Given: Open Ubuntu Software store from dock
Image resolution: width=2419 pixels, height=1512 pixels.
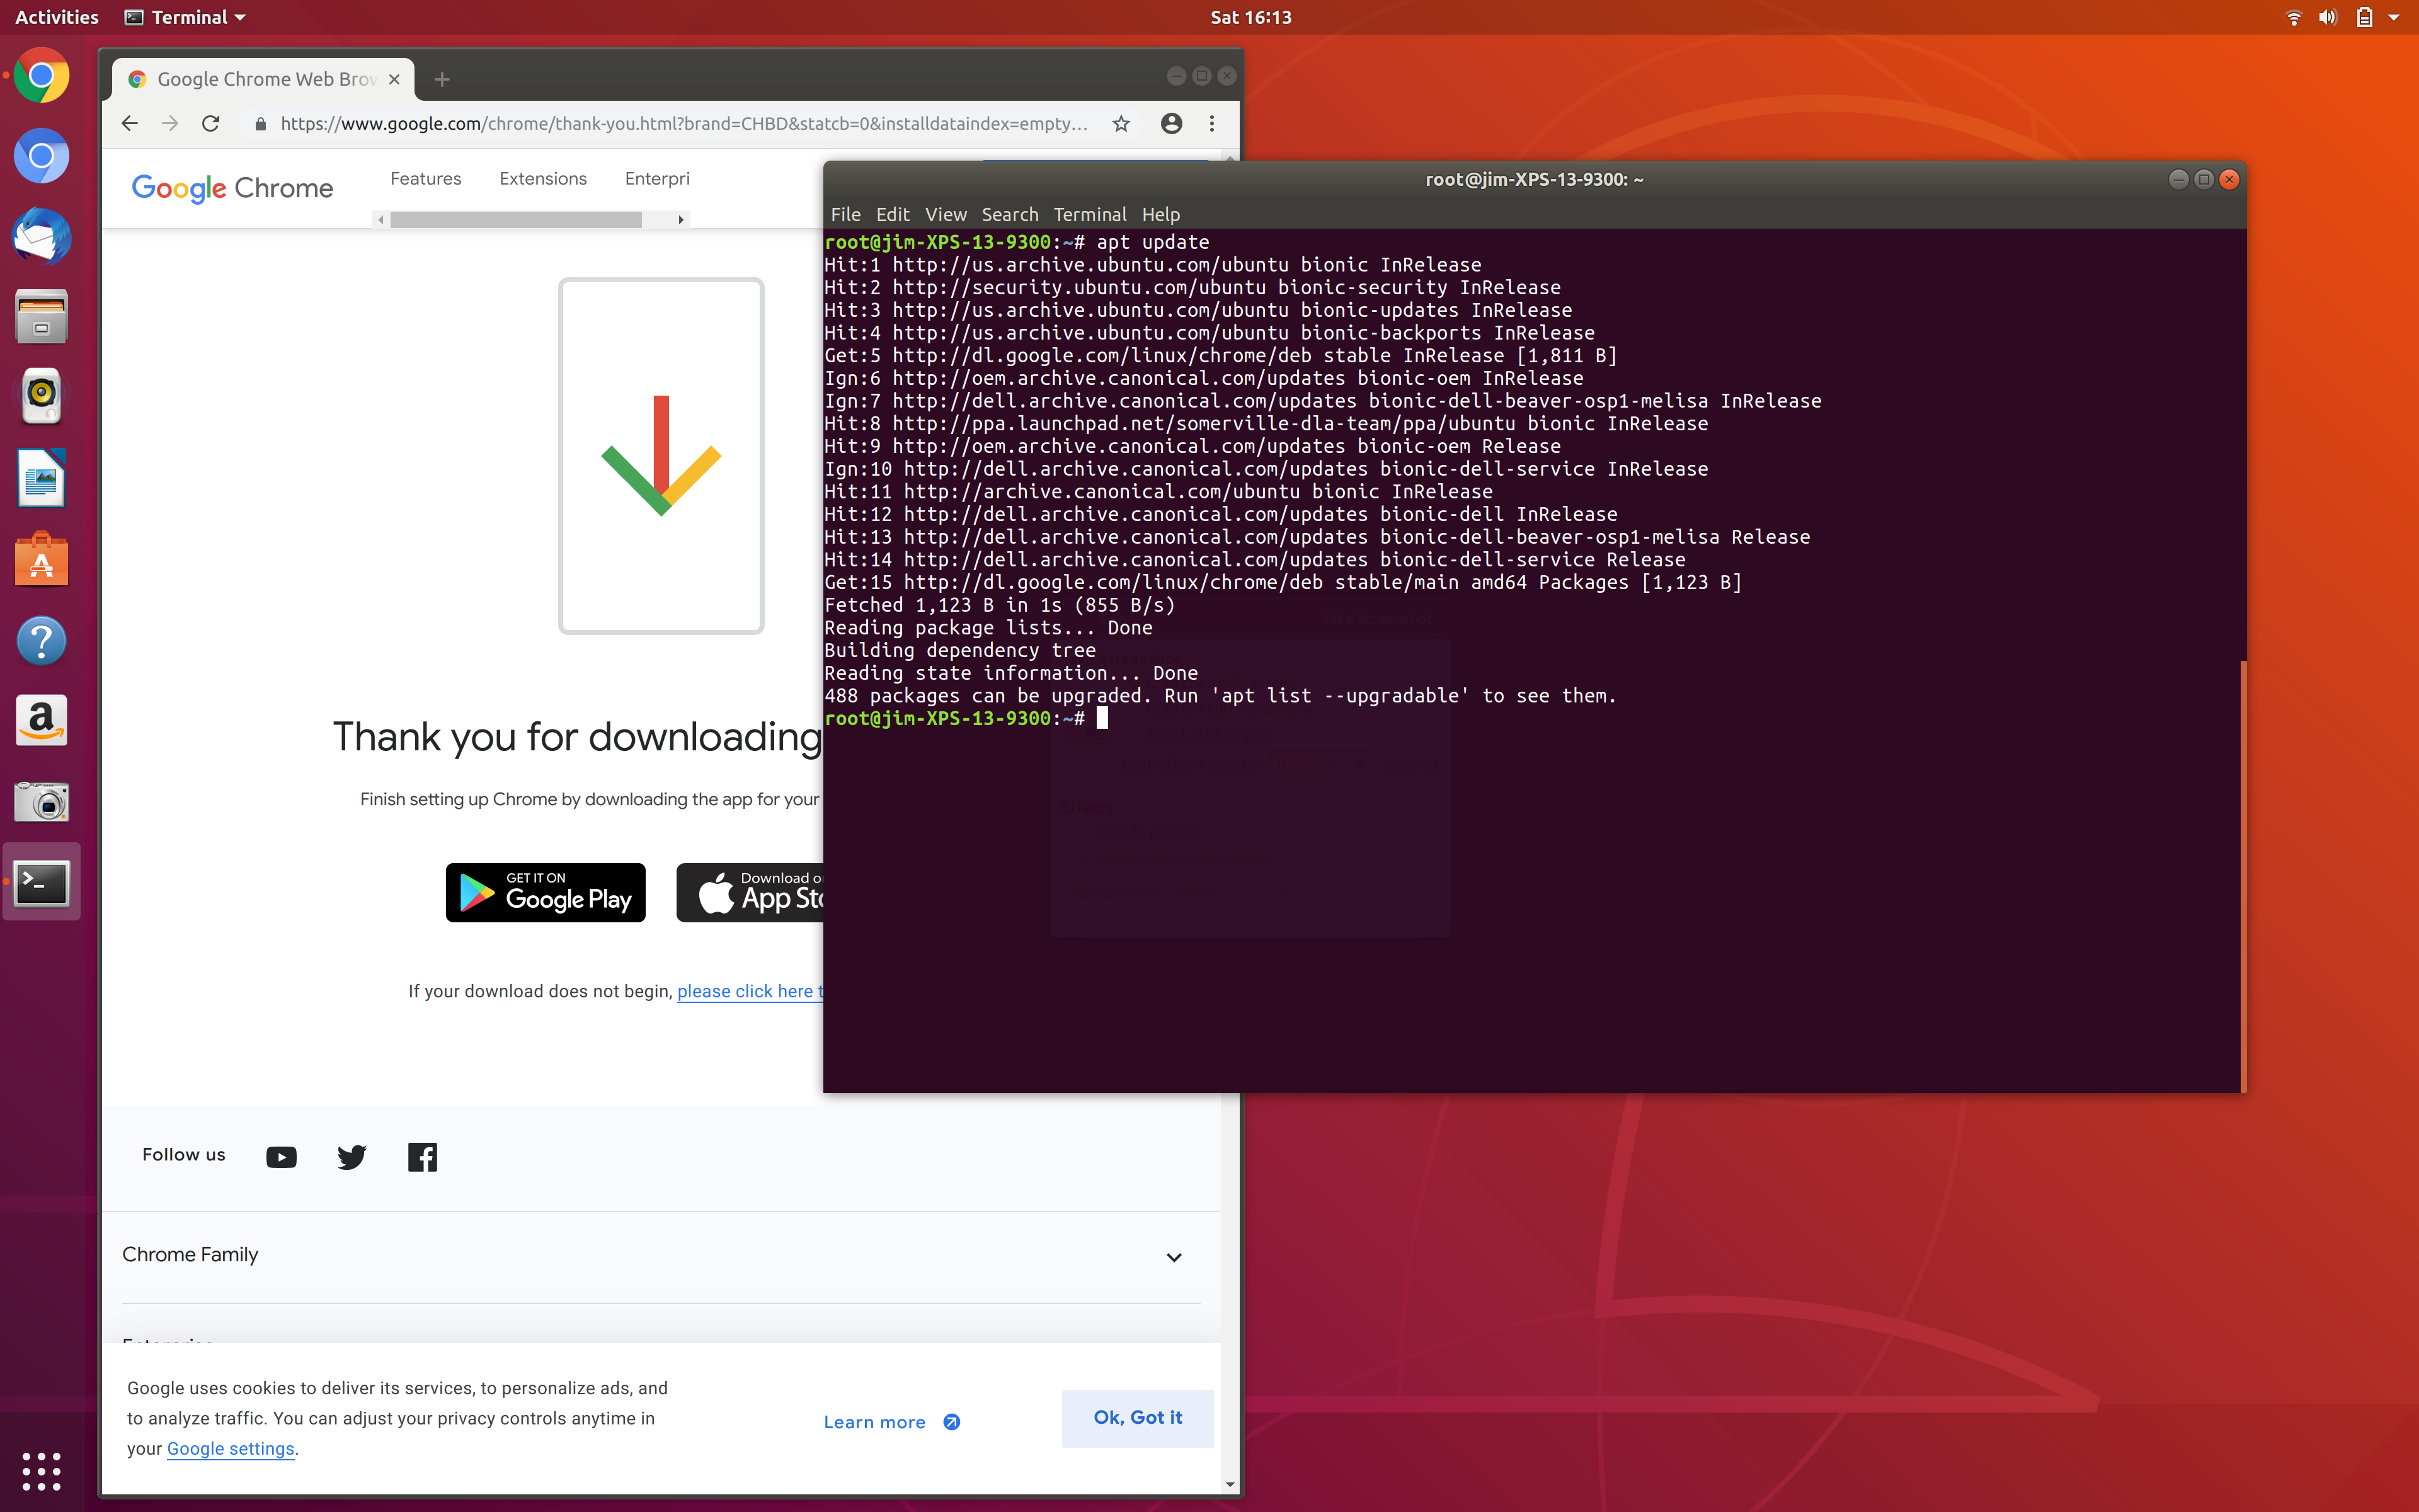Looking at the screenshot, I should click(x=41, y=559).
